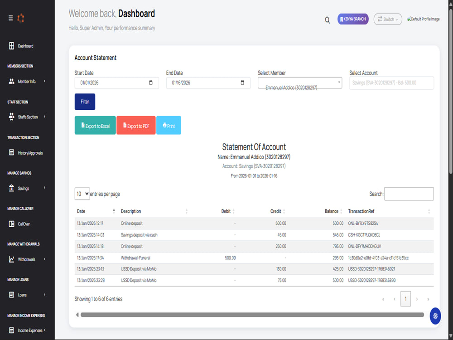Expand the Staffs Section submenu chevron

tap(44, 117)
